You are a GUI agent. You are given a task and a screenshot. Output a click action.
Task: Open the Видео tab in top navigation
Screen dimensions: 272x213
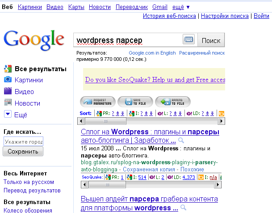pyautogui.click(x=55, y=7)
